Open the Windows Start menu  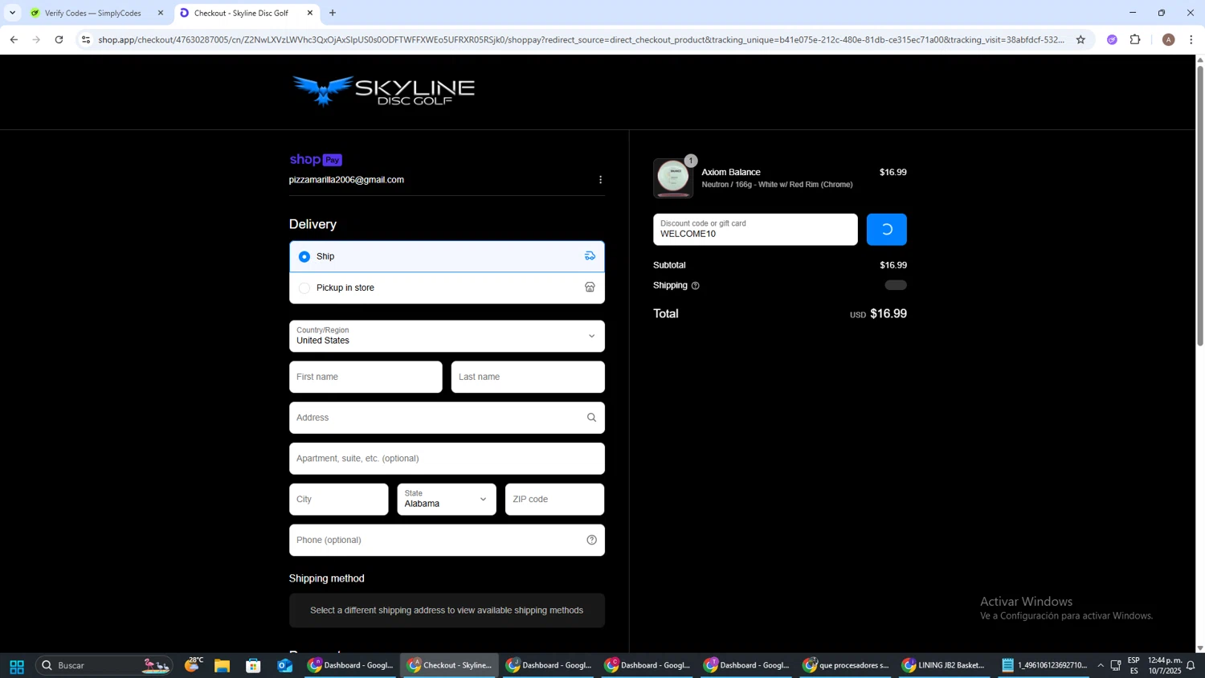[x=16, y=666]
